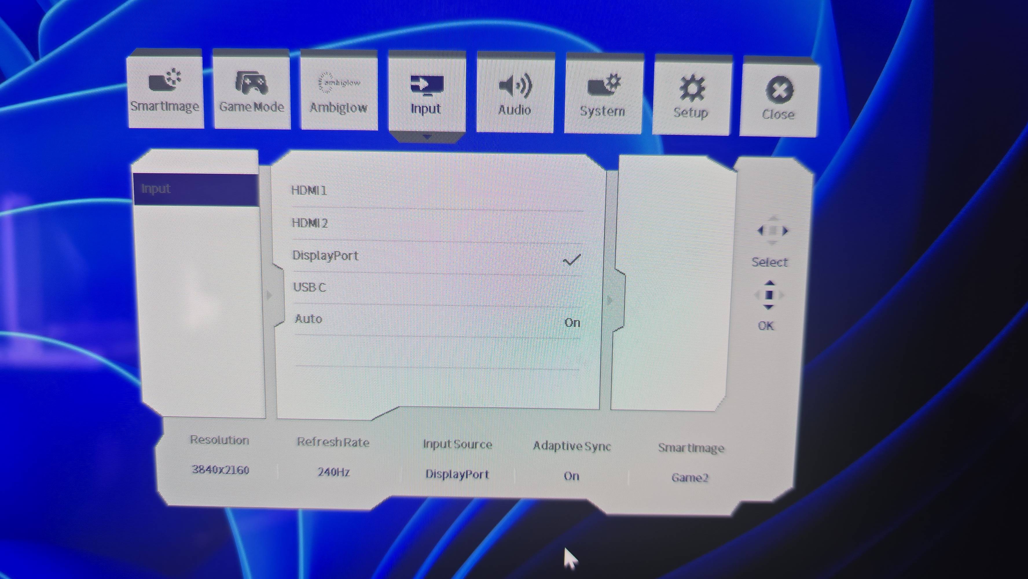Choose HDMI 2 from the list
The width and height of the screenshot is (1028, 579).
pyautogui.click(x=310, y=223)
